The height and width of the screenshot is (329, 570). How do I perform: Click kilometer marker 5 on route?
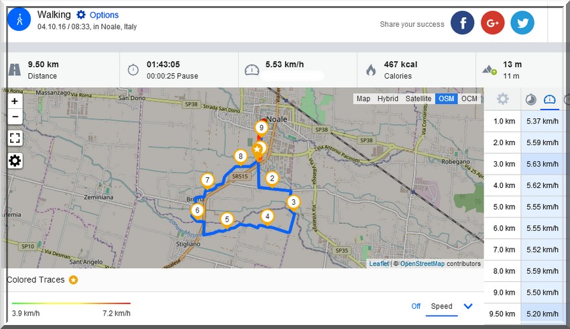(x=227, y=219)
